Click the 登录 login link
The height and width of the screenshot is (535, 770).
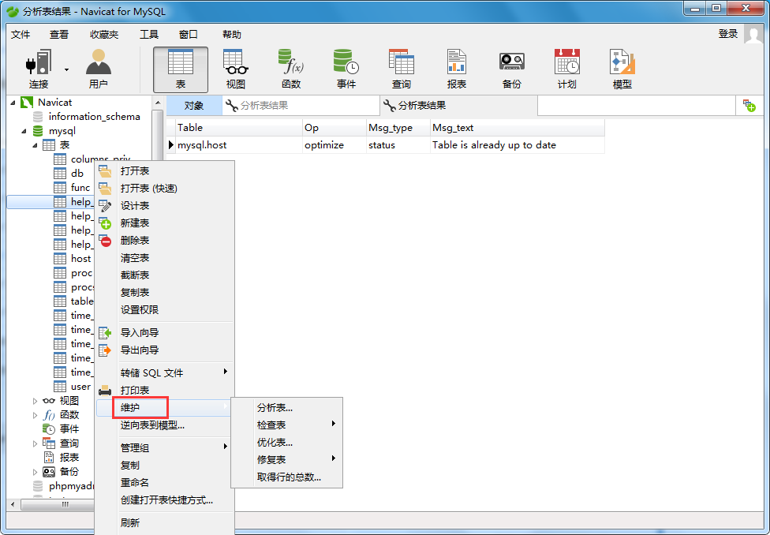(x=727, y=34)
